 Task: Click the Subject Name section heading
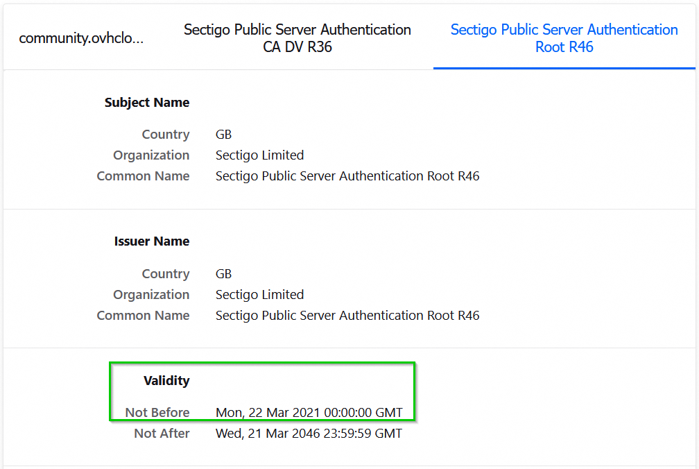(147, 103)
